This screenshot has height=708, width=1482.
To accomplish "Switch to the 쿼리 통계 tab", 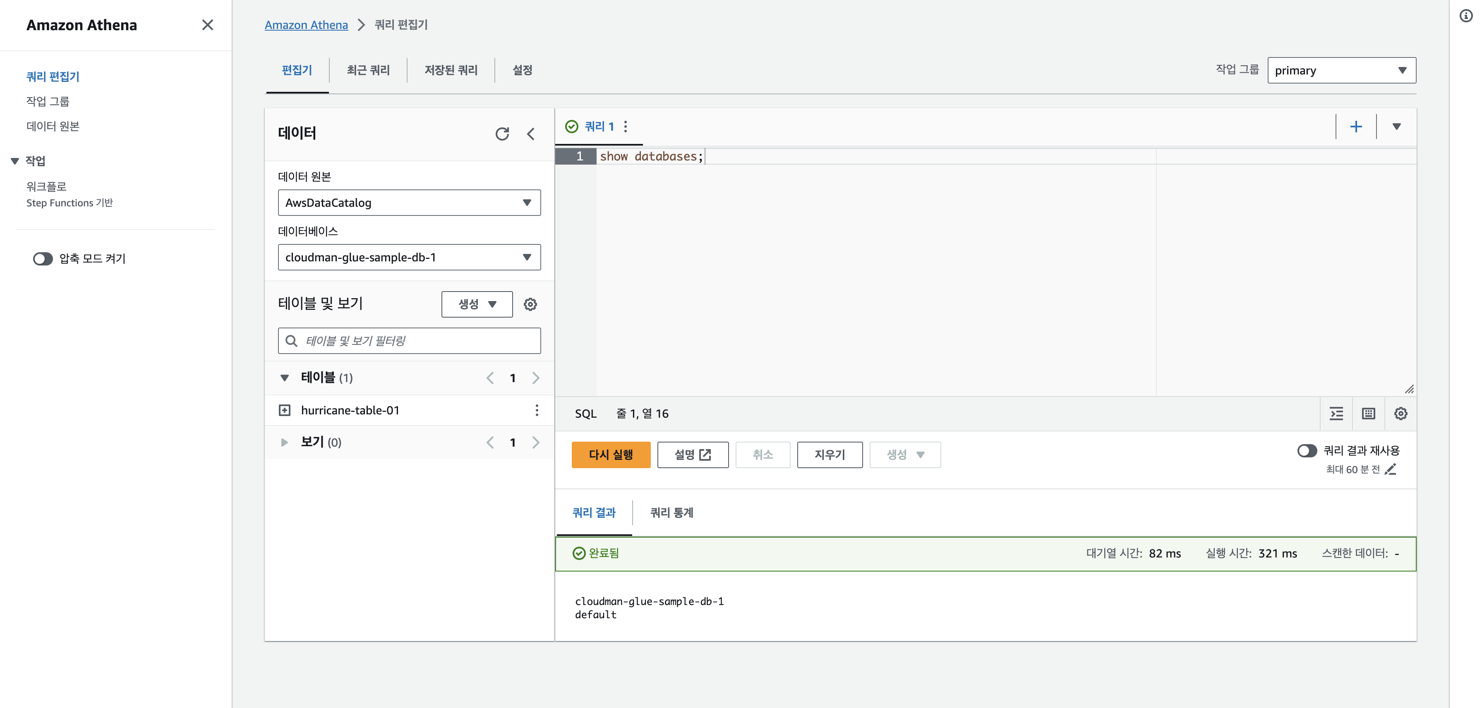I will point(671,512).
